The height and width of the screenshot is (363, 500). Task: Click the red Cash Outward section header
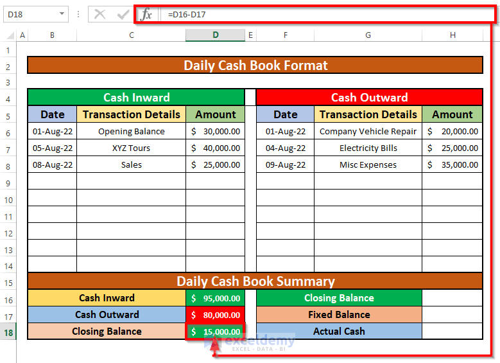369,98
